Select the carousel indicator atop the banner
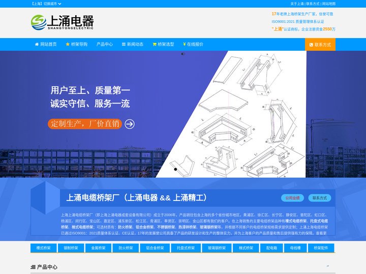The image size is (366, 274). click(183, 54)
